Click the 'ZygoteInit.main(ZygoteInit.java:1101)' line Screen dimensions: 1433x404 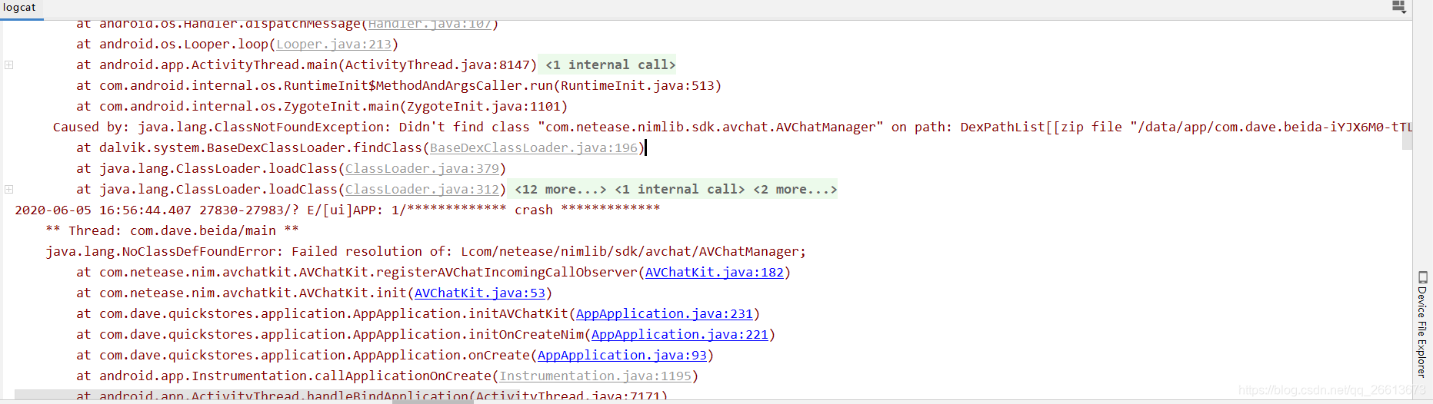(322, 107)
